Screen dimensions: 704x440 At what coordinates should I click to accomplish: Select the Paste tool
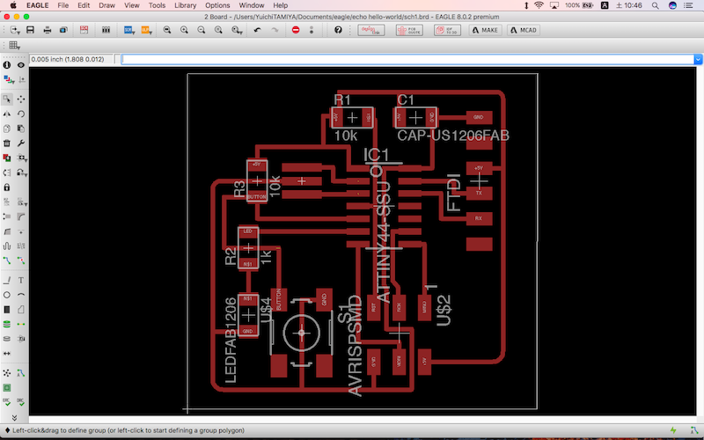pyautogui.click(x=20, y=128)
